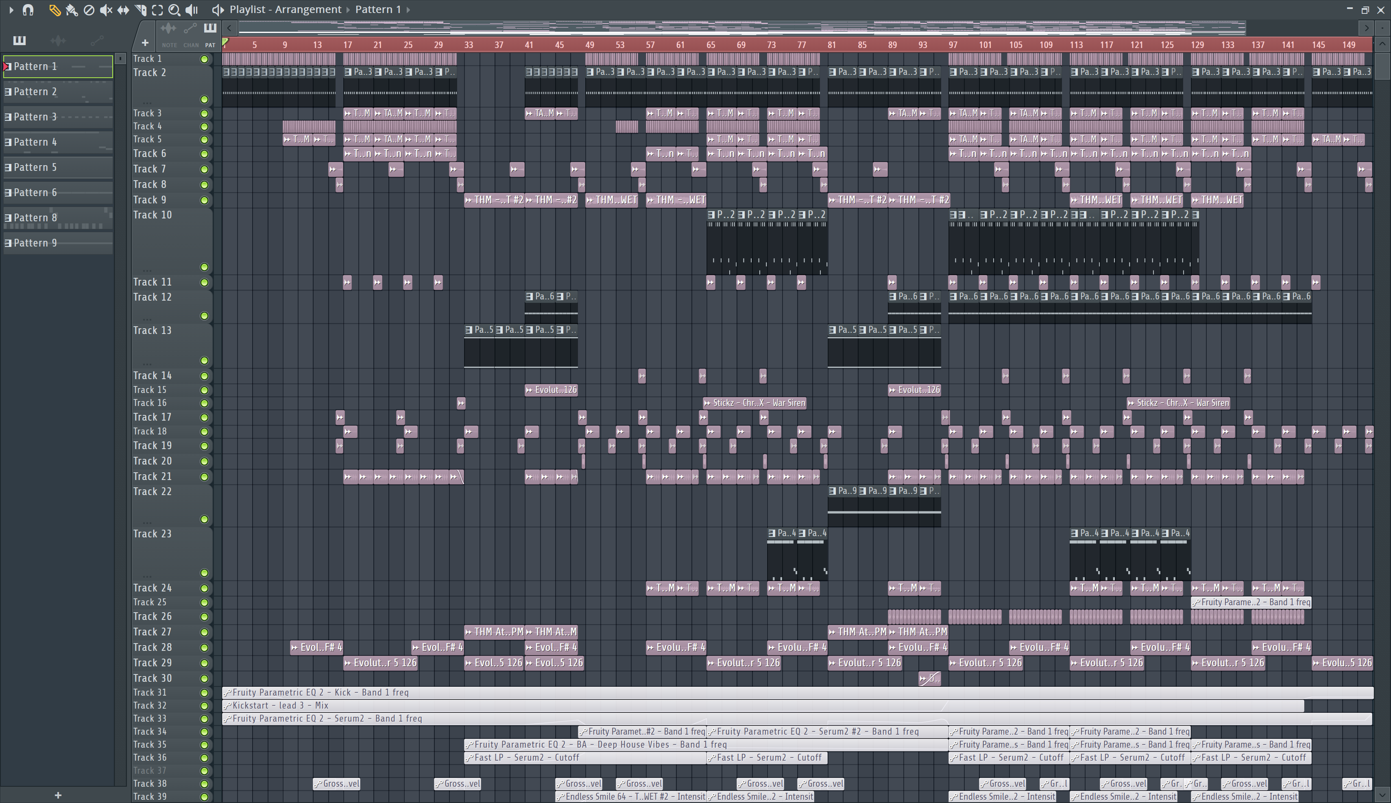Click bar 65 on the timeline ruler
The width and height of the screenshot is (1391, 803).
click(711, 45)
